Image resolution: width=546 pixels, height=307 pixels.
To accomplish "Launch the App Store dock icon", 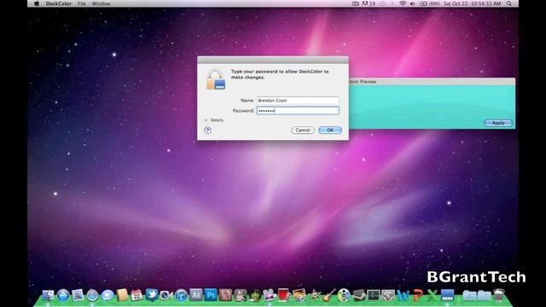I will tap(63, 295).
